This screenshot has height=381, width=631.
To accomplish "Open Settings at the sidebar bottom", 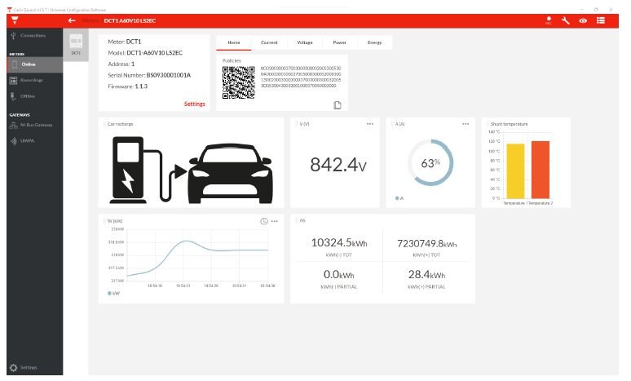I will [24, 368].
